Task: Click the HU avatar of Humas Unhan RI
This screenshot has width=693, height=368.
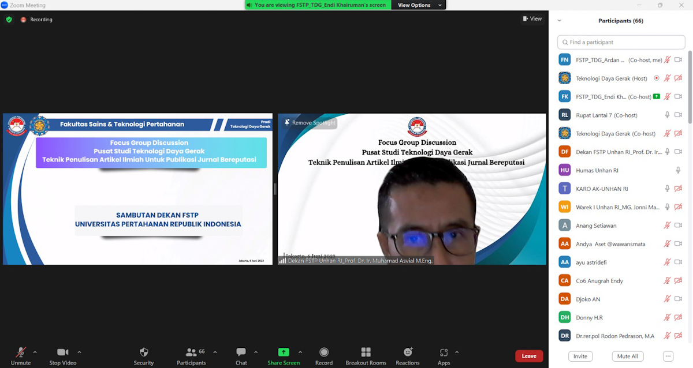Action: [x=565, y=170]
